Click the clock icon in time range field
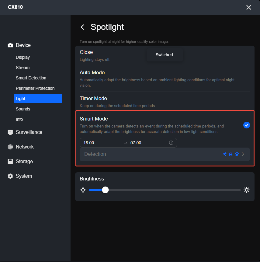 click(171, 143)
